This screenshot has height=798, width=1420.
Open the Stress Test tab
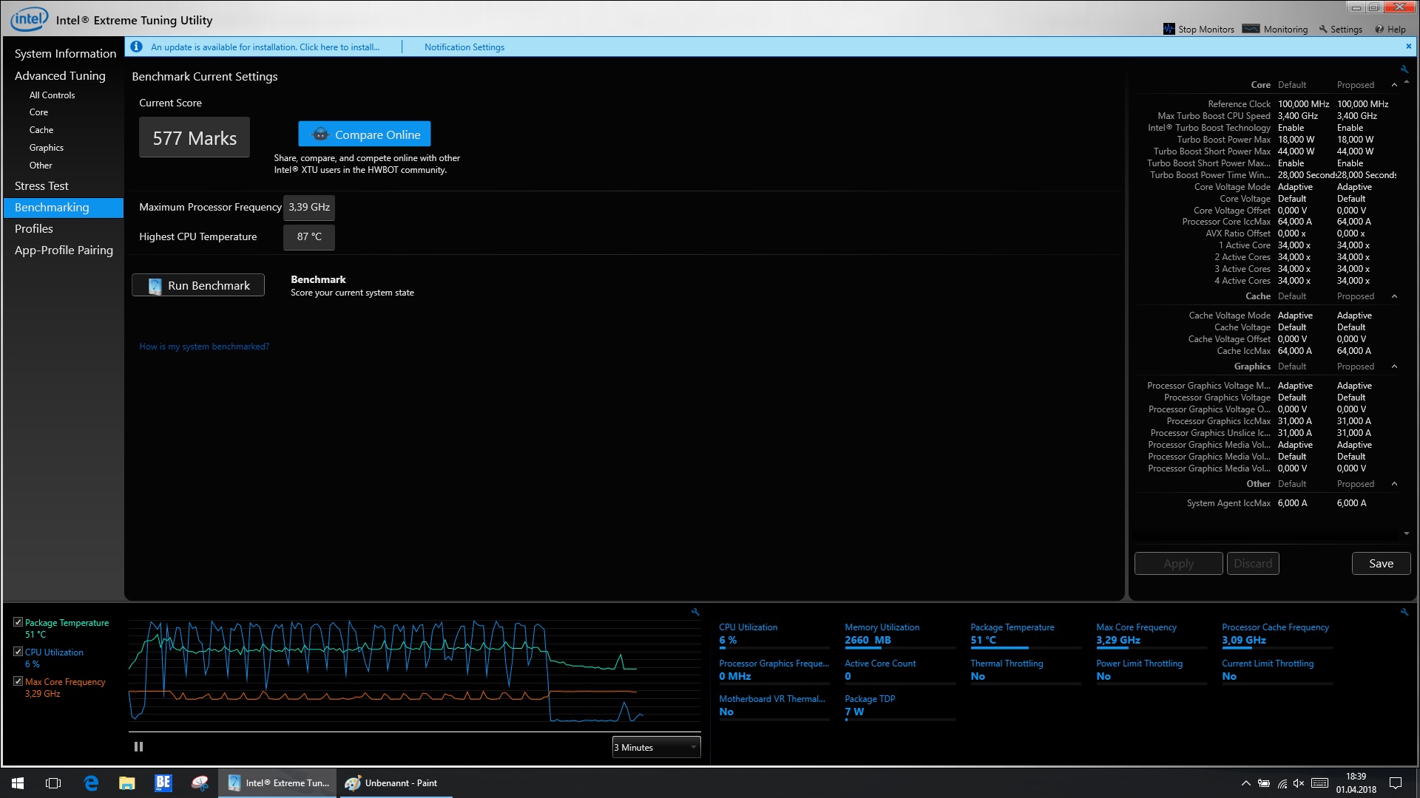tap(41, 186)
